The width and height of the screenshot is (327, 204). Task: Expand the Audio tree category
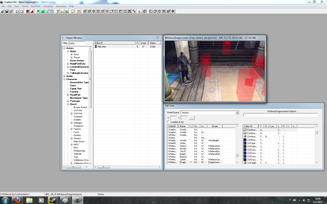64,76
